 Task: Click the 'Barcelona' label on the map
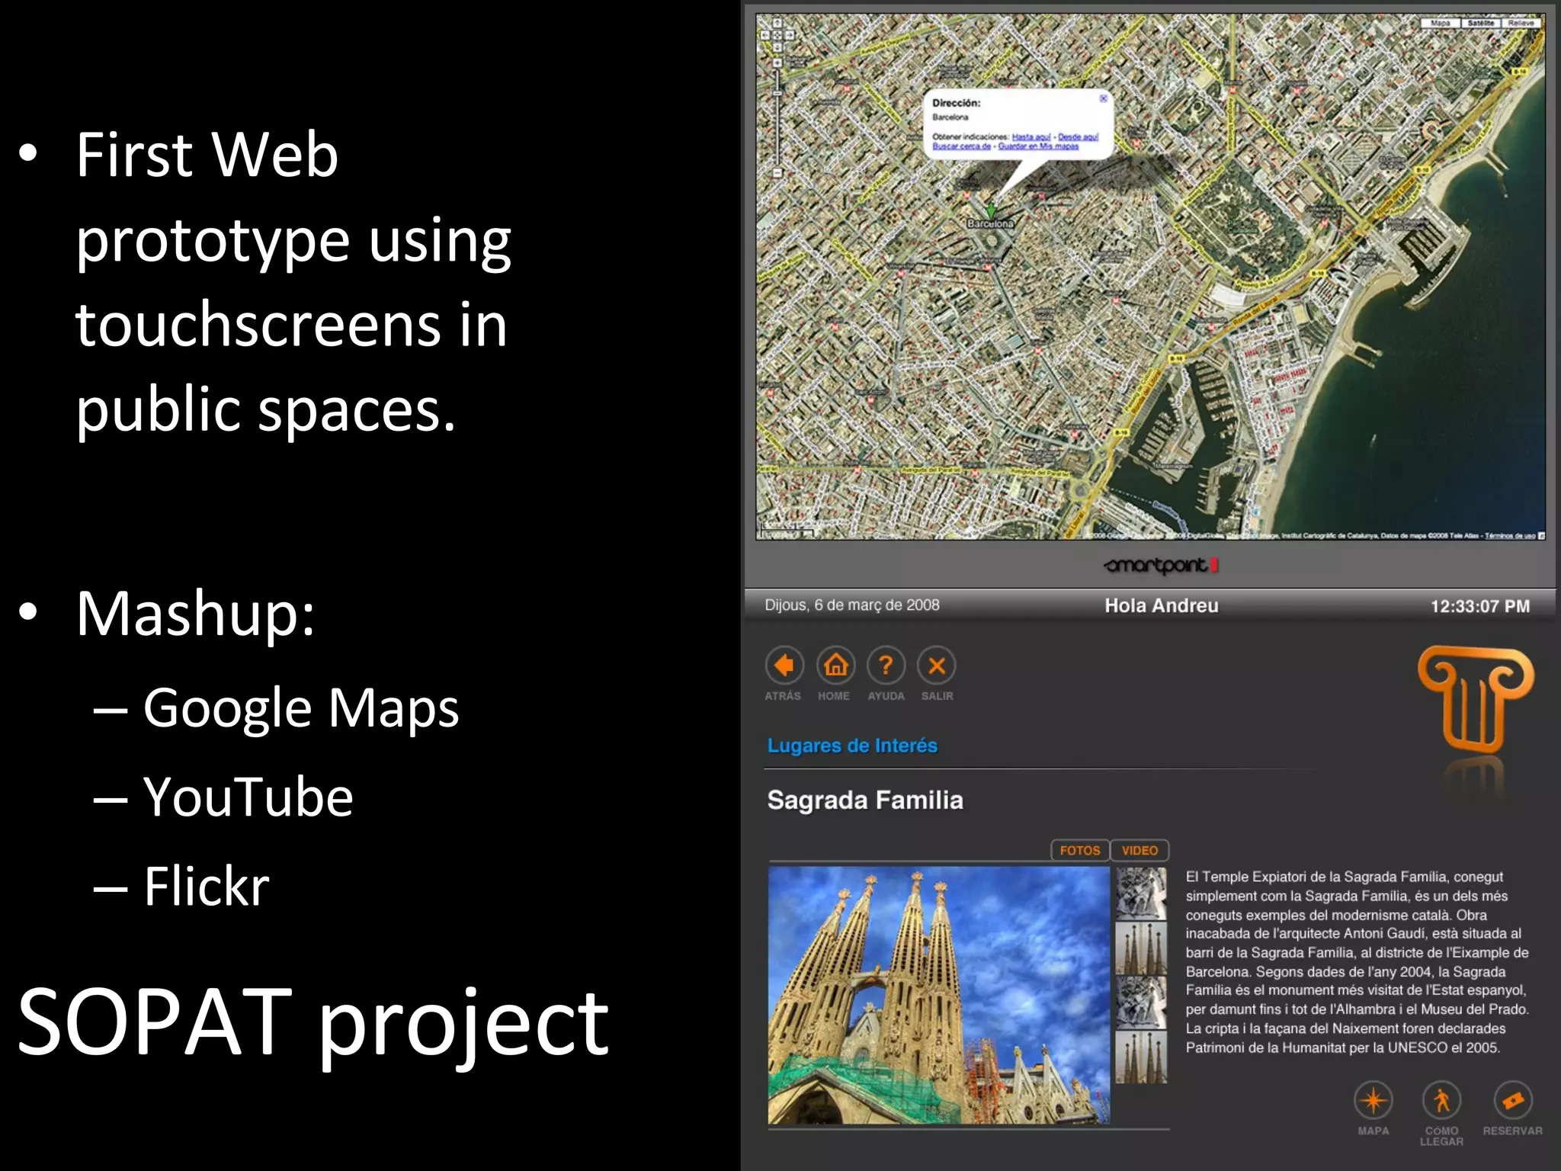[x=991, y=224]
